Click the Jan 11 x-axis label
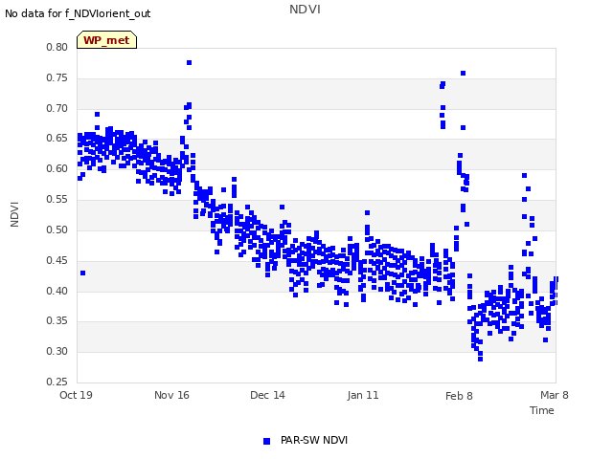This screenshot has height=459, width=613. pos(363,395)
